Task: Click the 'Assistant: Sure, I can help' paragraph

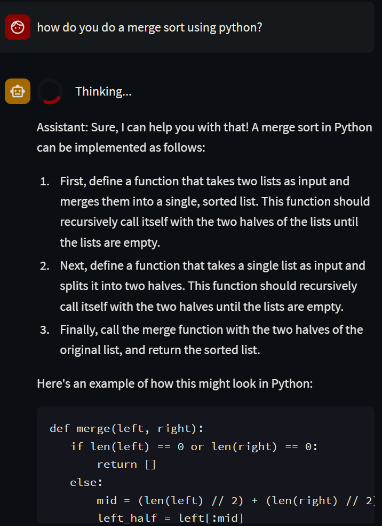Action: click(204, 137)
